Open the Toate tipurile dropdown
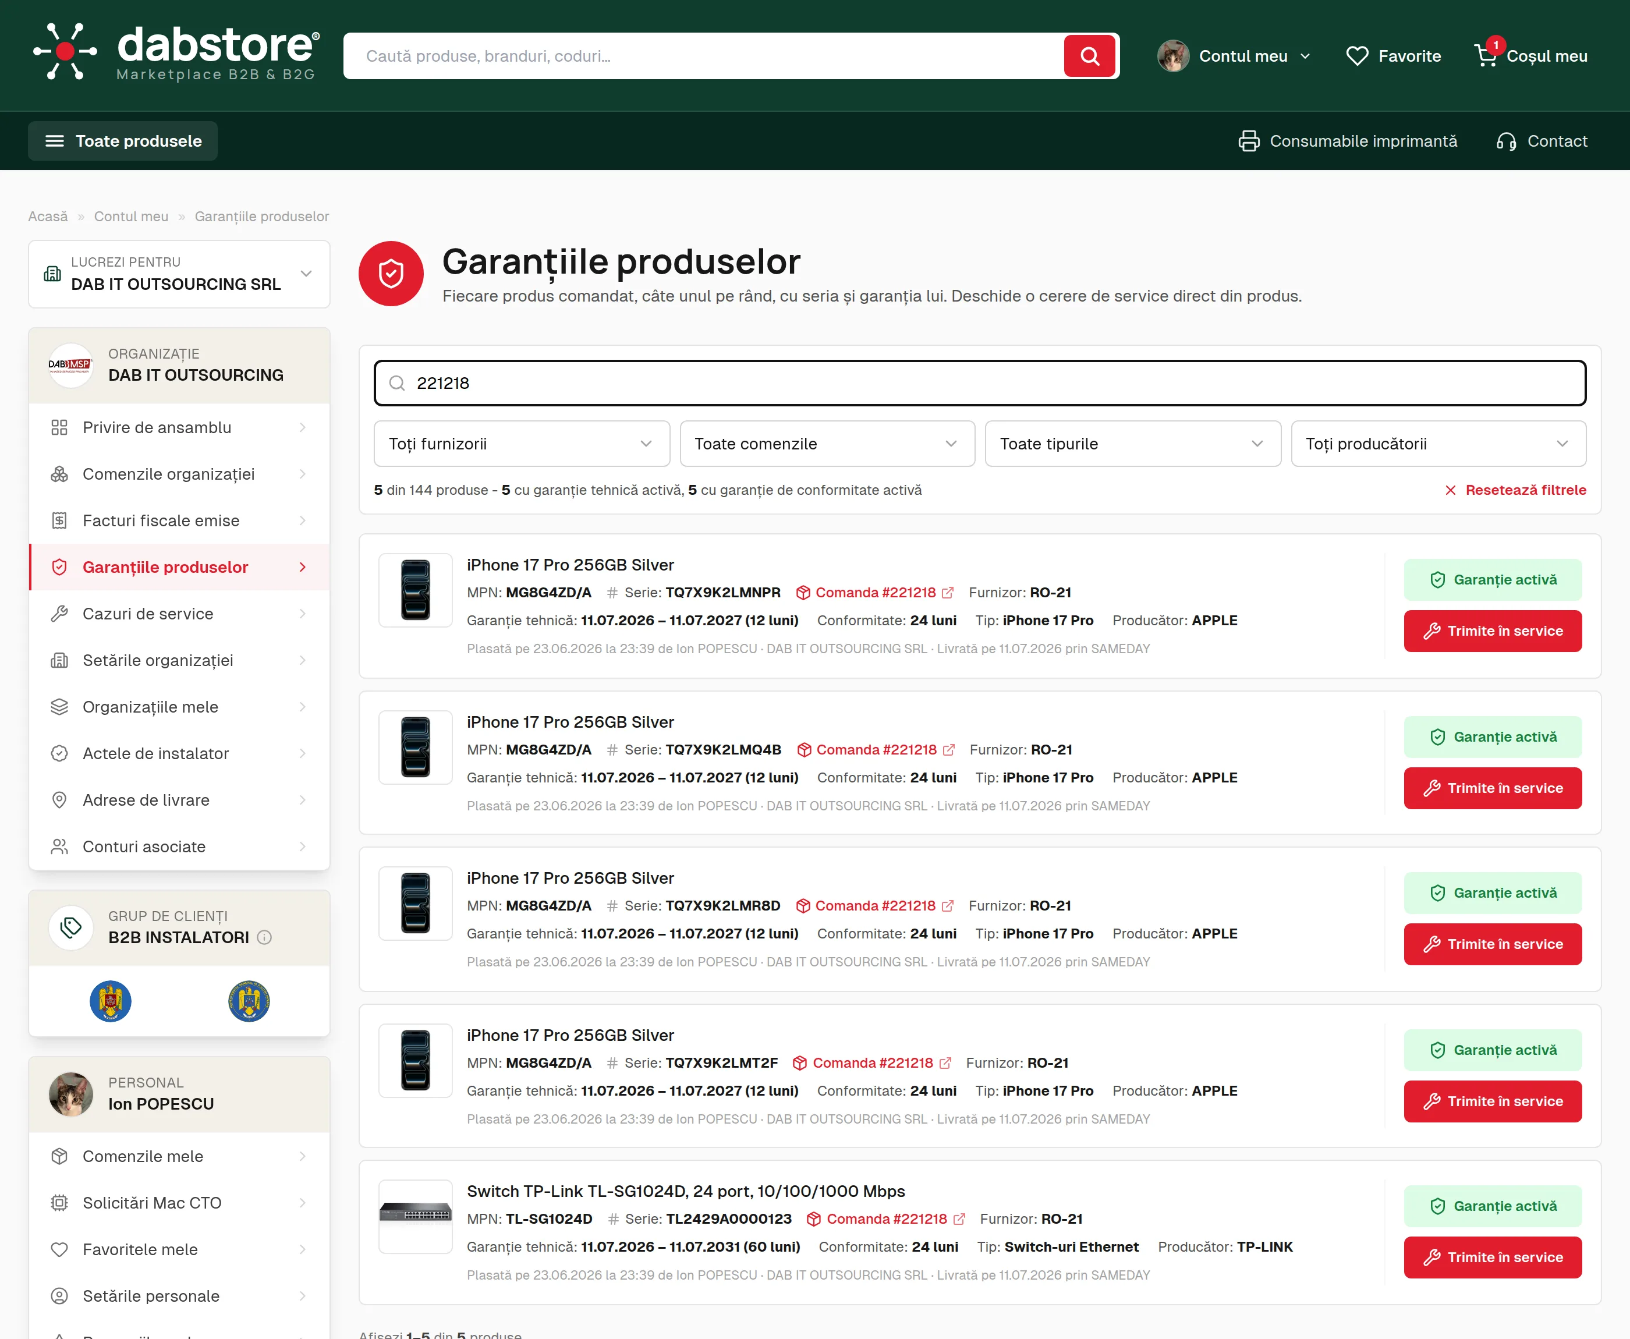Screen dimensions: 1630x1339 coord(1133,444)
